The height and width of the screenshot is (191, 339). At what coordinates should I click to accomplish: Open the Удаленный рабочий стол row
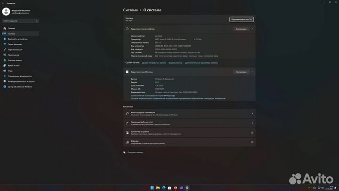[188, 123]
